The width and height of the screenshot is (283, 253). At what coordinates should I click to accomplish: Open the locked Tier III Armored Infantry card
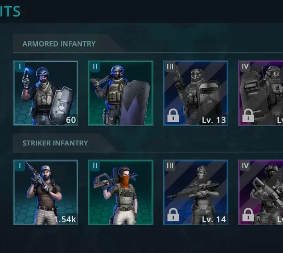(x=195, y=93)
